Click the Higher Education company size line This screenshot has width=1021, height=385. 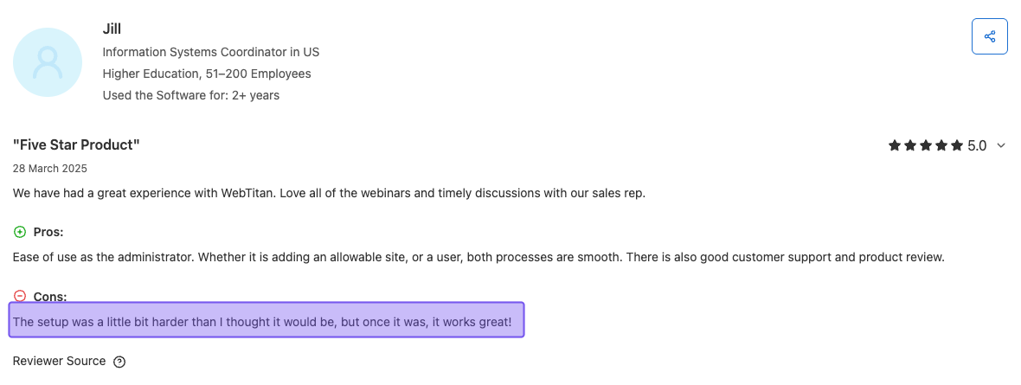pos(207,74)
